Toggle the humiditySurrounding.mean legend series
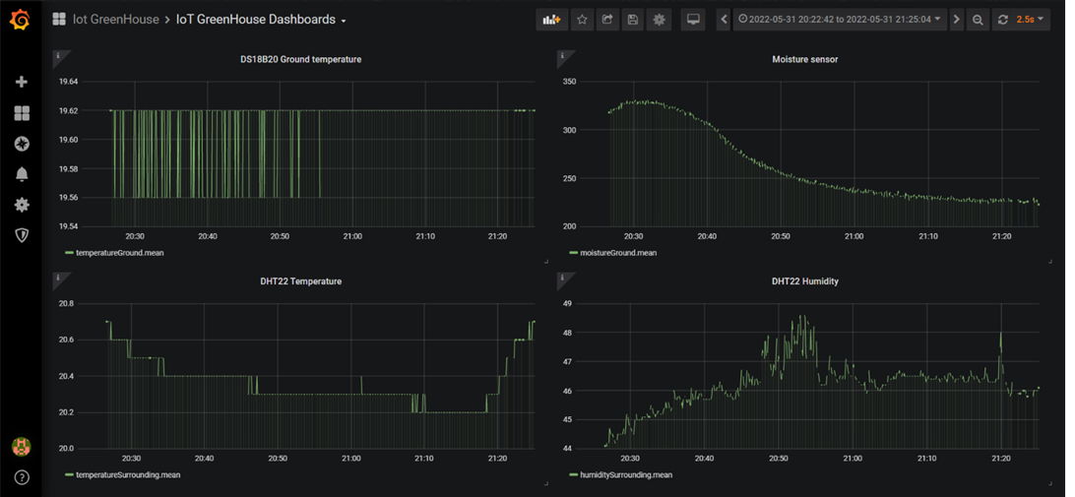 pos(626,474)
